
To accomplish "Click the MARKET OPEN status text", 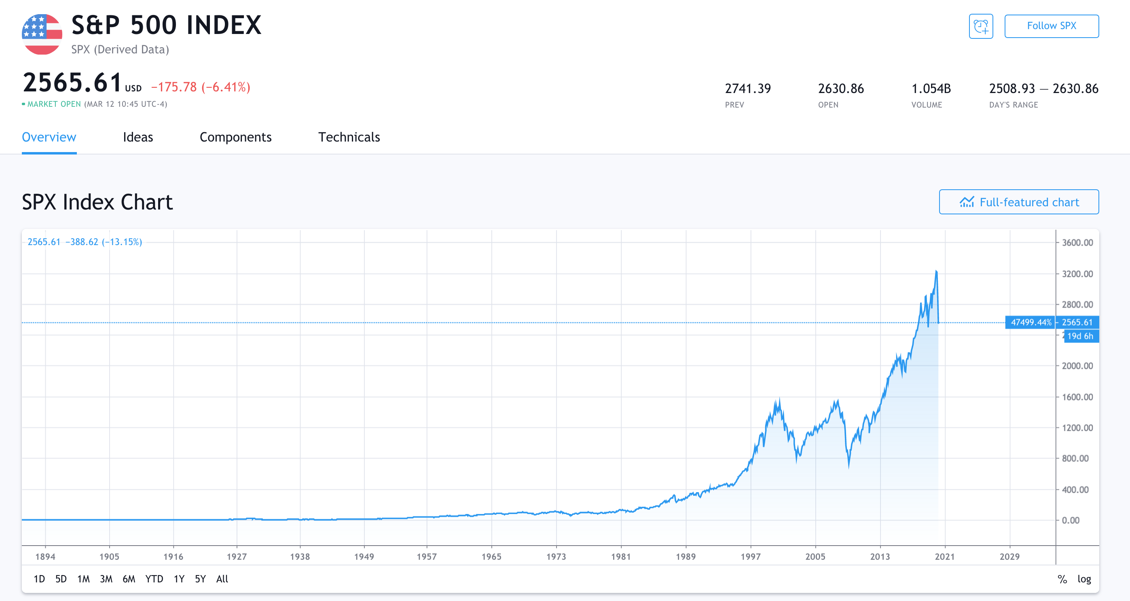I will pos(54,104).
